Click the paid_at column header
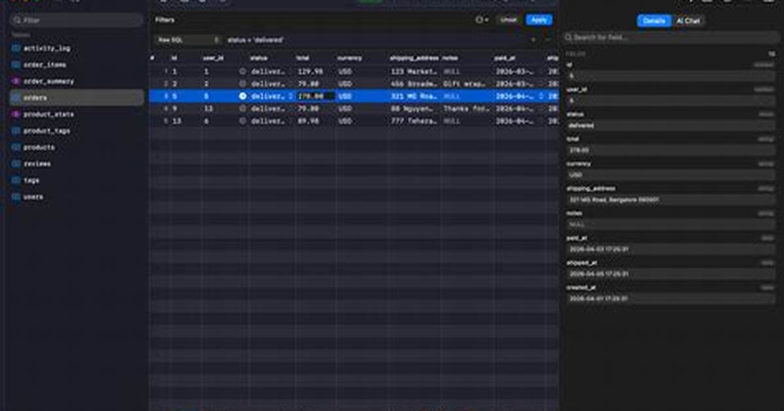This screenshot has height=411, width=784. [505, 58]
